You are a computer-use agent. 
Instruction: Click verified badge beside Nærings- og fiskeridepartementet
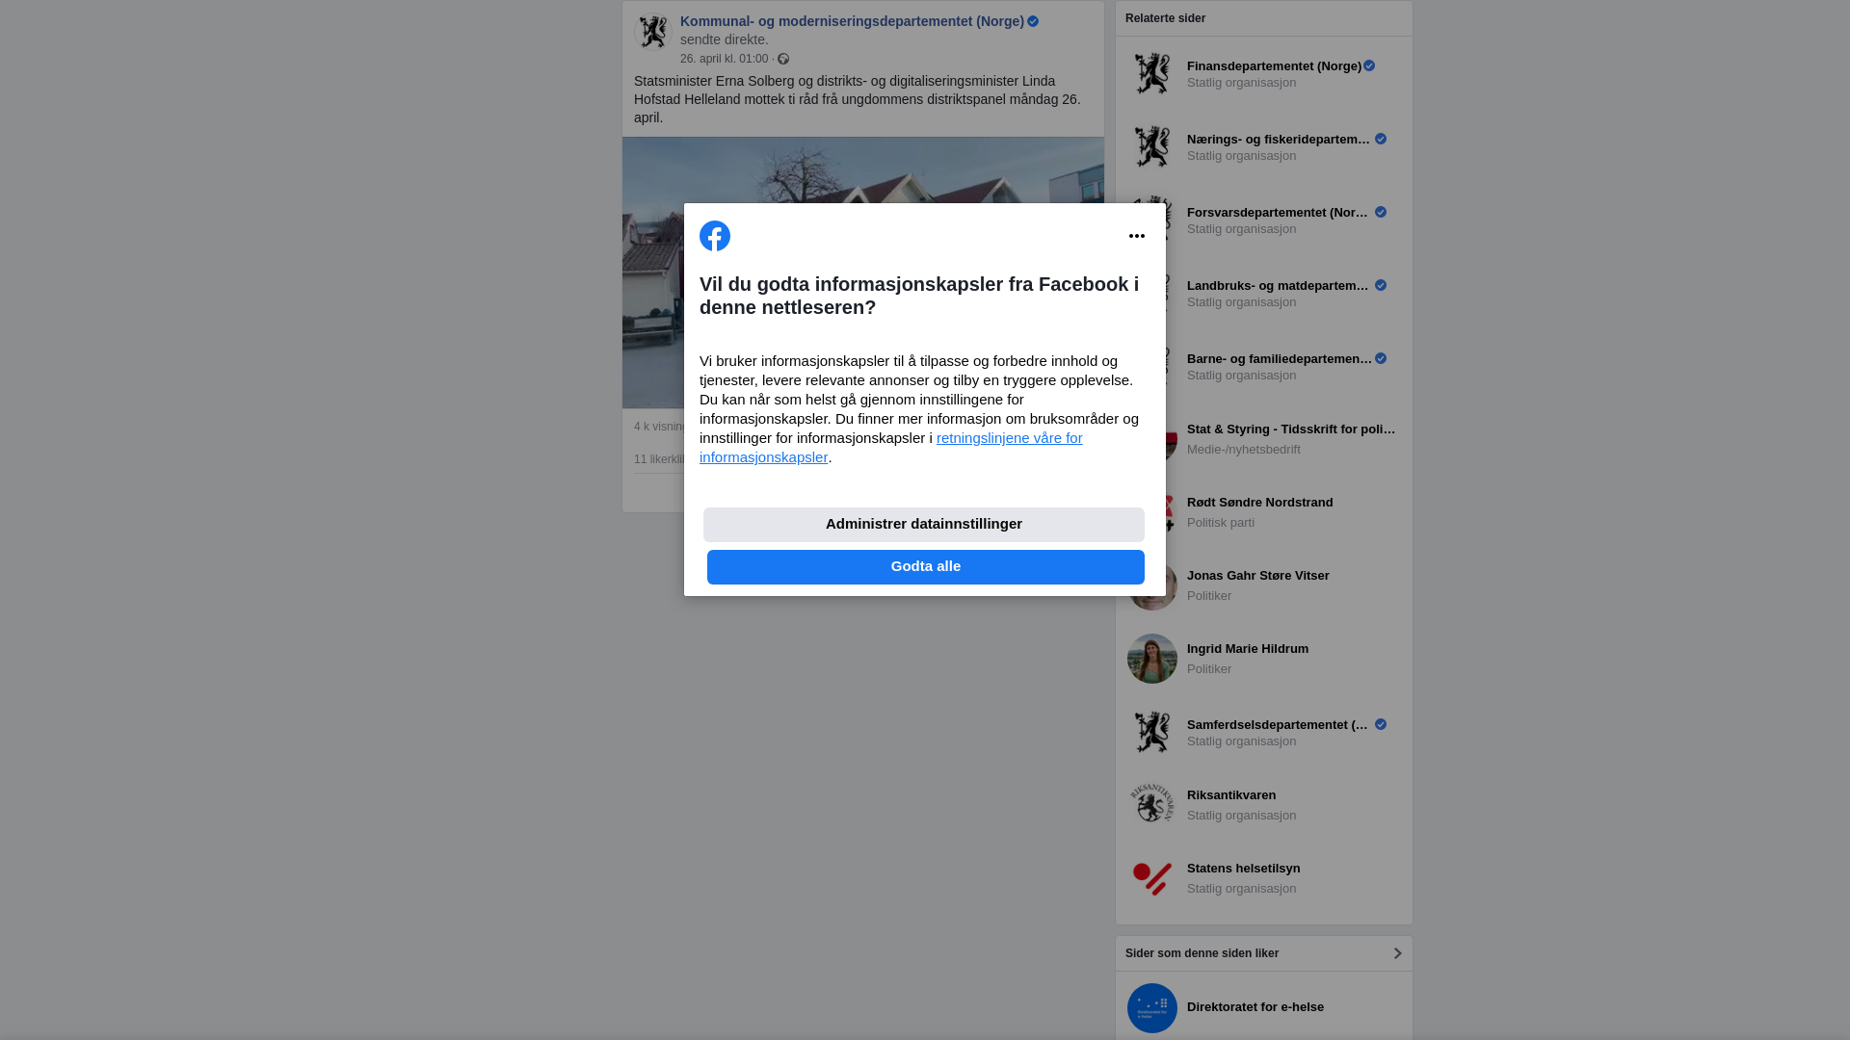pos(1381,140)
